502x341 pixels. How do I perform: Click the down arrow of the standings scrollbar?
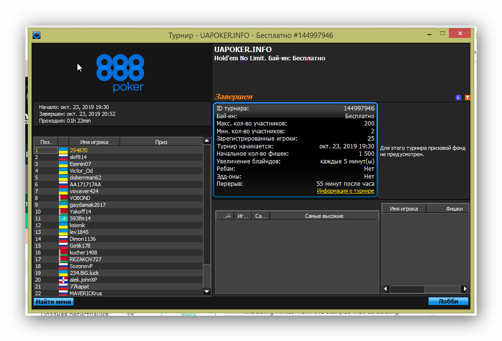pyautogui.click(x=207, y=291)
